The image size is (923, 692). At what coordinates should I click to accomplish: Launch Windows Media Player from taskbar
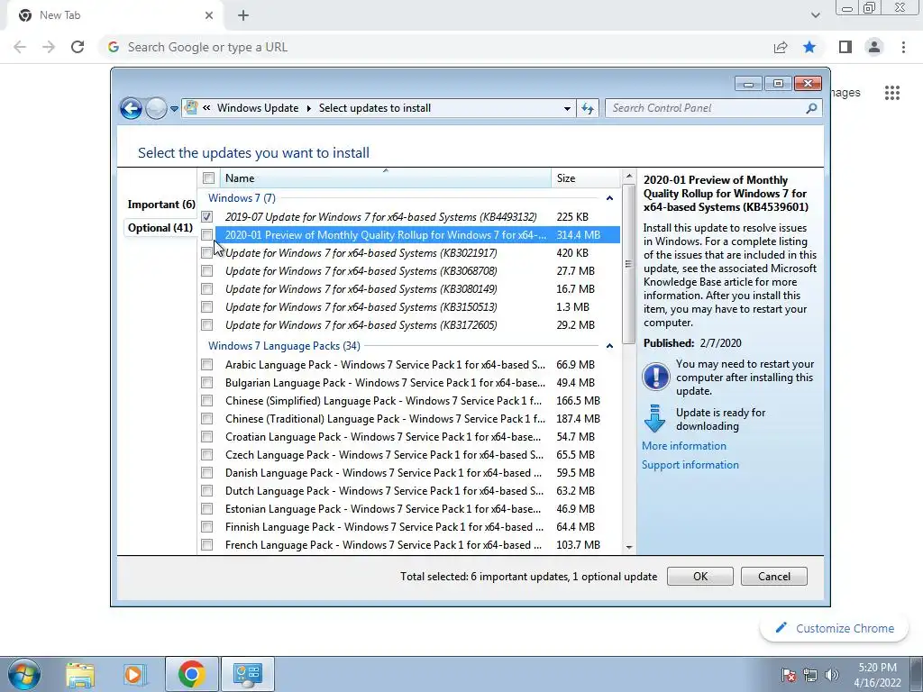pyautogui.click(x=133, y=675)
